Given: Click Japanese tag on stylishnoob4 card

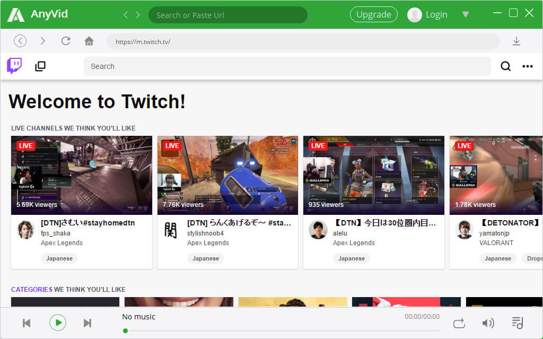Looking at the screenshot, I should (x=206, y=258).
